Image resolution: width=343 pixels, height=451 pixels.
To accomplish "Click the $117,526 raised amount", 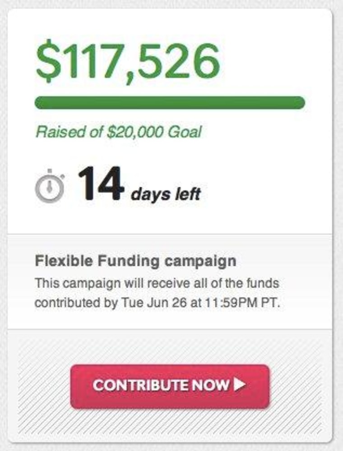I will 128,61.
